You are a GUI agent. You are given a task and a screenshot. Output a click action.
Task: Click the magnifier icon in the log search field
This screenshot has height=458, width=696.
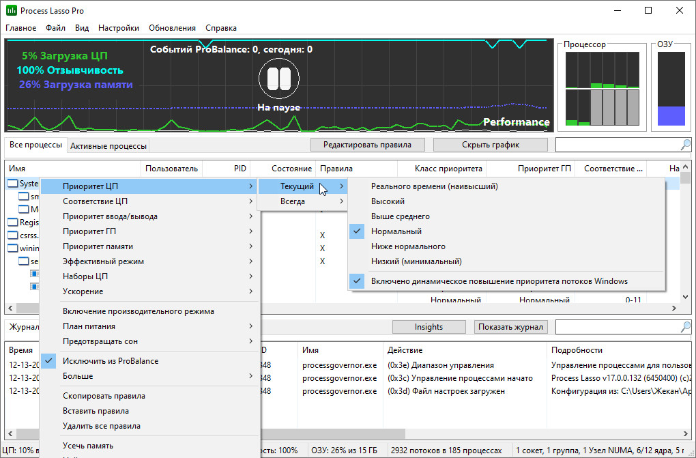point(684,327)
